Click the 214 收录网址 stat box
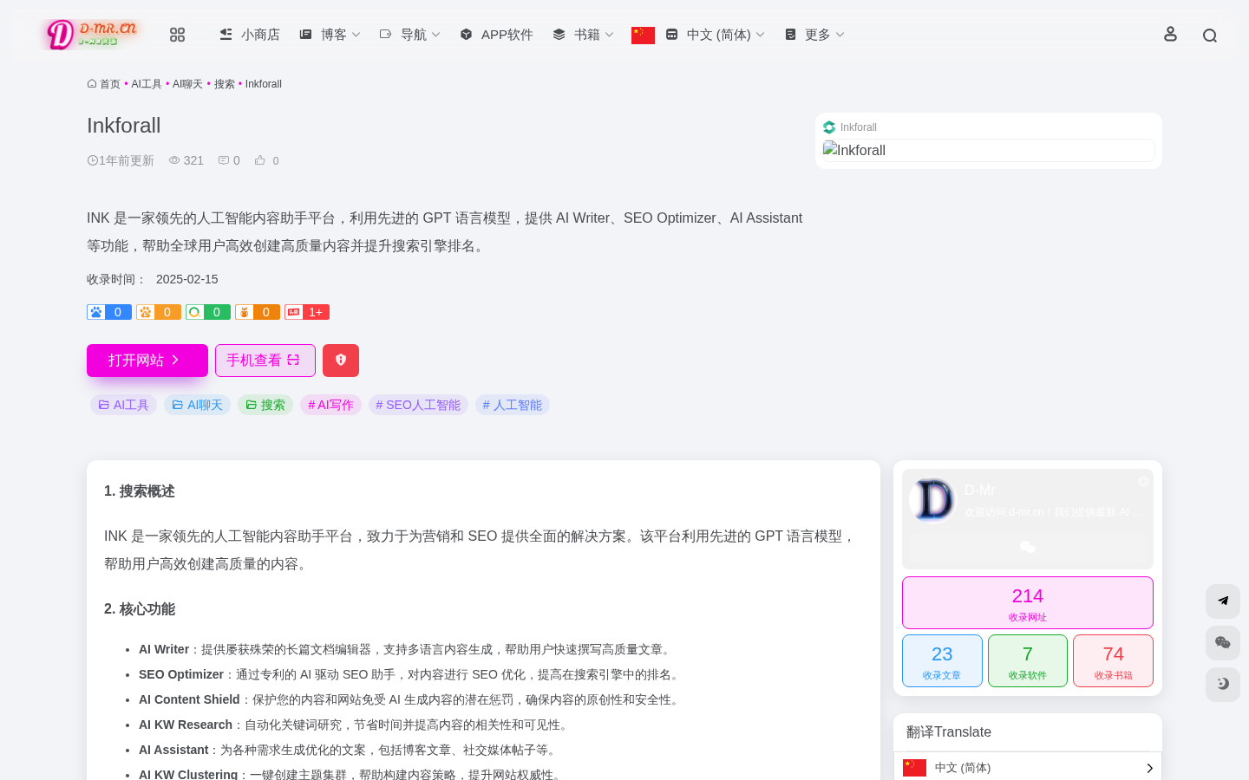Image resolution: width=1249 pixels, height=780 pixels. point(1027,602)
